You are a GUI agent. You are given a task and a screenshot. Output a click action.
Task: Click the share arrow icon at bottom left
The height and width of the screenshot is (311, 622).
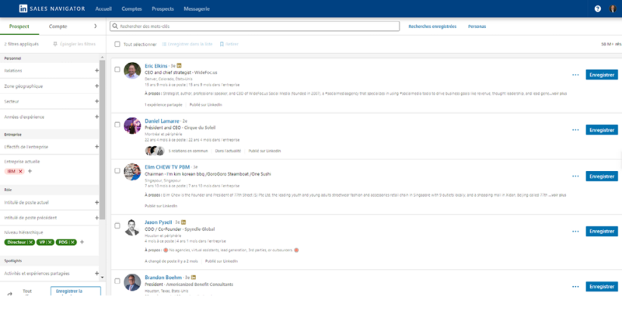(10, 294)
